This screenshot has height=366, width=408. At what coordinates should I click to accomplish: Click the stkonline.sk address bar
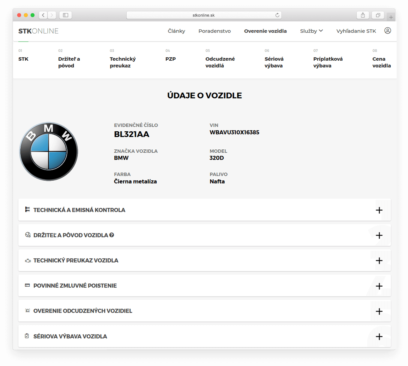coord(204,15)
